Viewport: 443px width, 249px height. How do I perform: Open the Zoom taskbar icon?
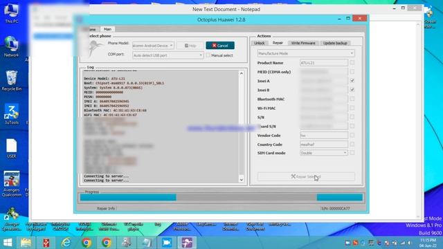coord(167,243)
